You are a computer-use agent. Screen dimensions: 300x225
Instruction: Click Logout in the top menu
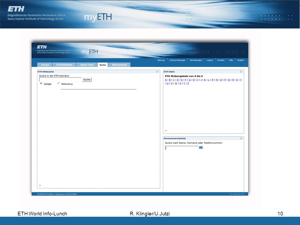[210, 60]
